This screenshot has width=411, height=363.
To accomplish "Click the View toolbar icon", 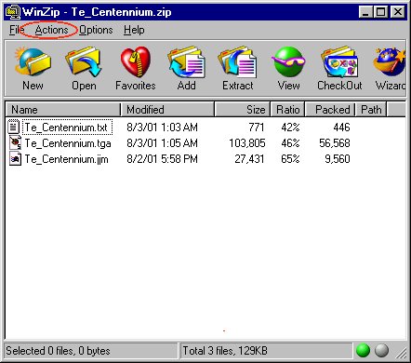I will tap(288, 62).
